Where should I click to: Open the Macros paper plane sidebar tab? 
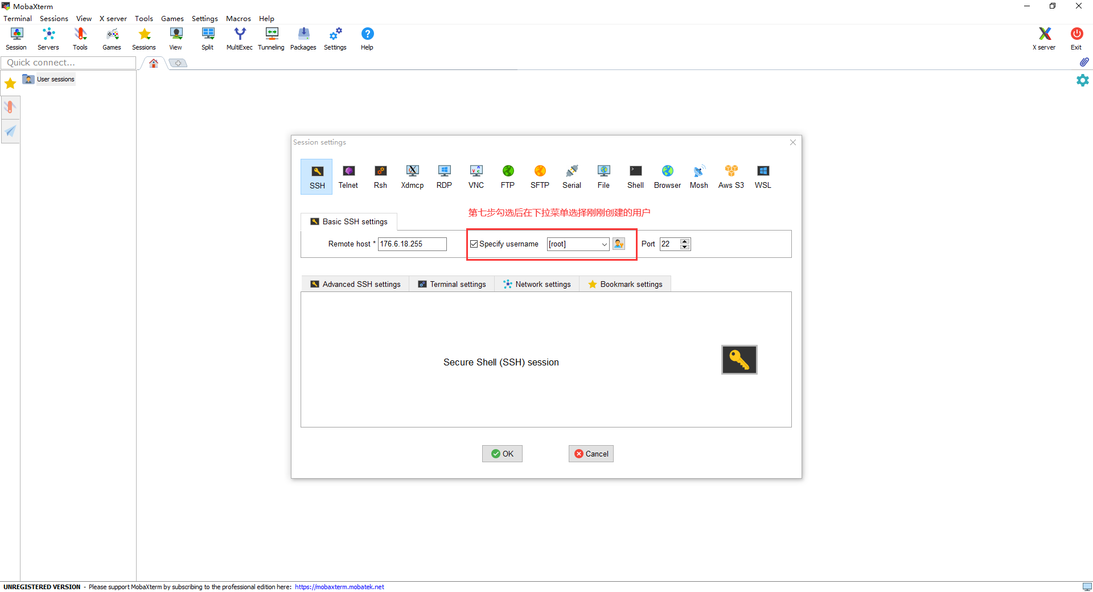point(10,131)
